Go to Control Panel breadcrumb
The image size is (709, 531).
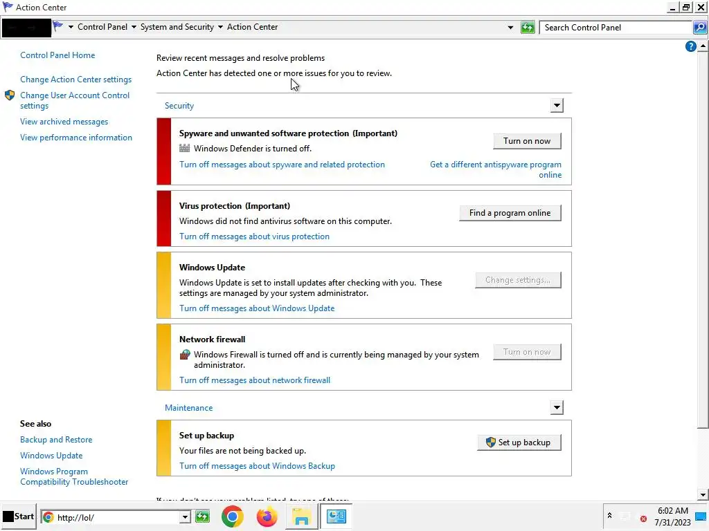pyautogui.click(x=102, y=27)
